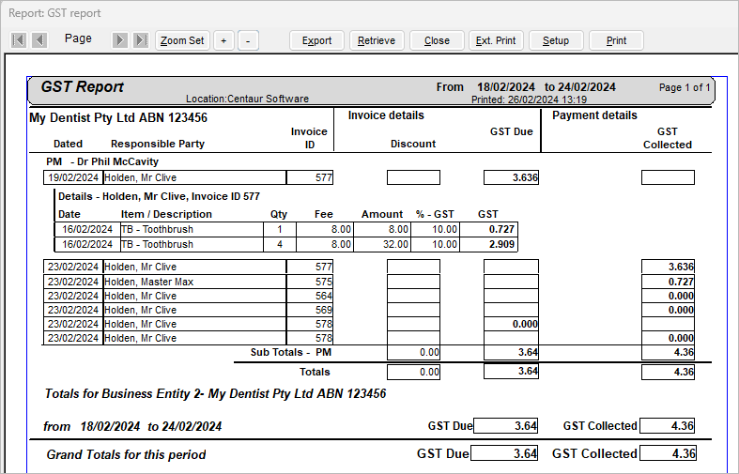Click 'Responsible Party' column header
The image size is (739, 474).
(158, 145)
